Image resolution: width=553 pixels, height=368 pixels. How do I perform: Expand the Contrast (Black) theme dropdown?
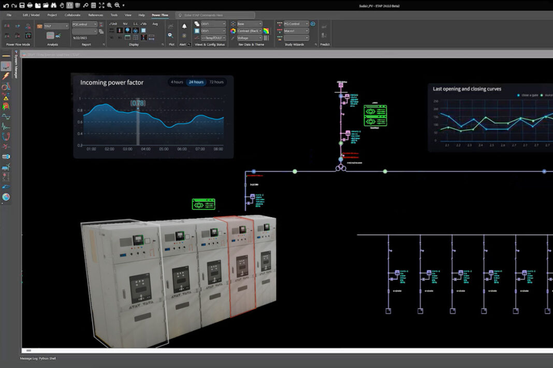click(x=249, y=31)
